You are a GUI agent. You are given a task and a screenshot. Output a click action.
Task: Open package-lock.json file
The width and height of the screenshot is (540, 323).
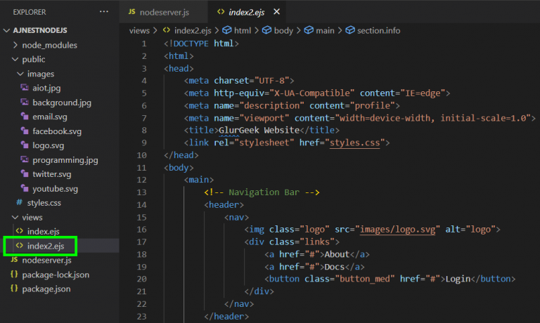click(x=56, y=275)
